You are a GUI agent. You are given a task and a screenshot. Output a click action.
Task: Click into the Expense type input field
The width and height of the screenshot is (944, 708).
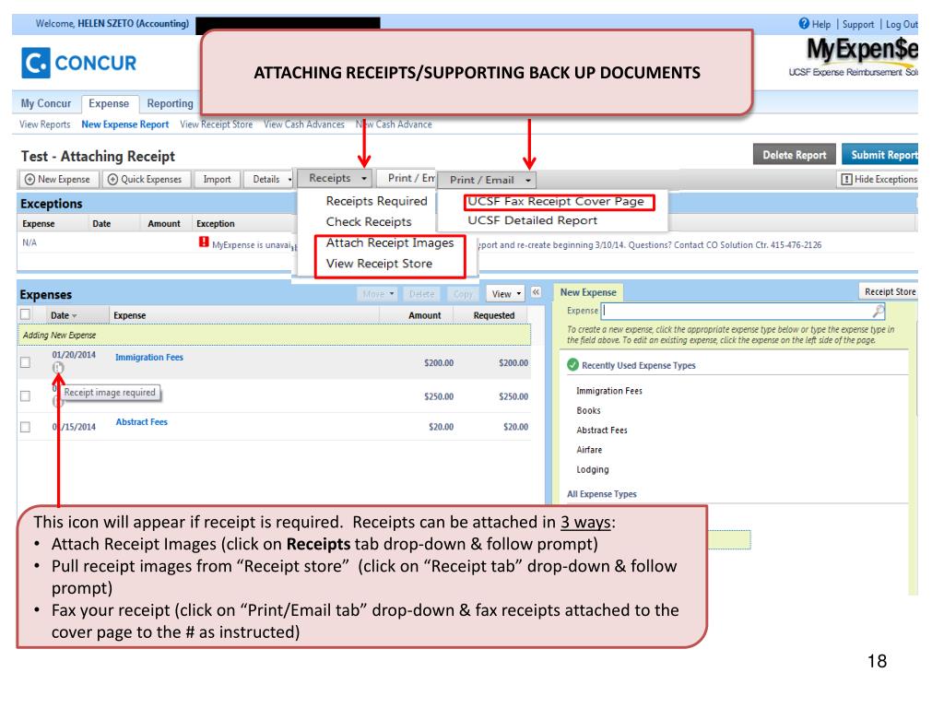737,311
